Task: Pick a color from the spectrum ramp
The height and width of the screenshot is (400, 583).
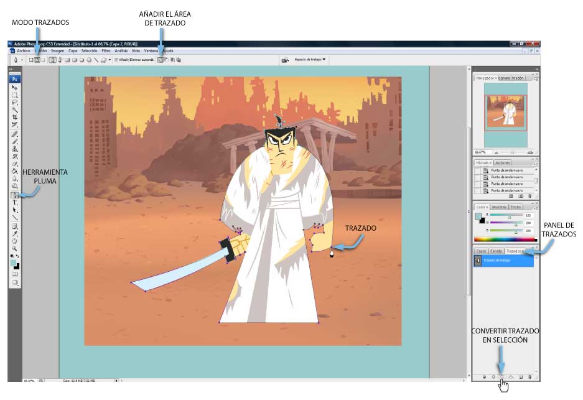Action: coord(505,240)
